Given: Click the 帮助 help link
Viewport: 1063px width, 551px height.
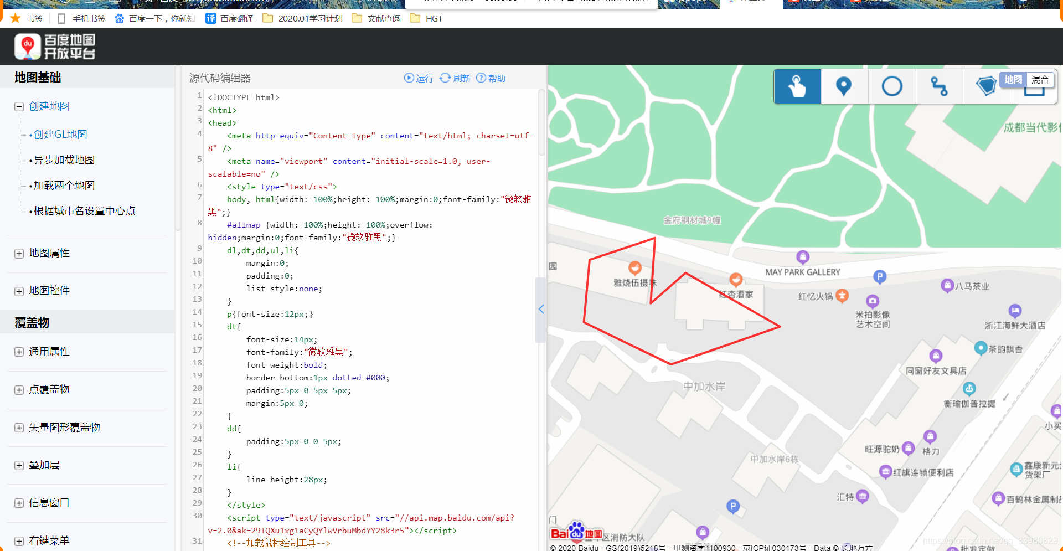Looking at the screenshot, I should [x=497, y=79].
